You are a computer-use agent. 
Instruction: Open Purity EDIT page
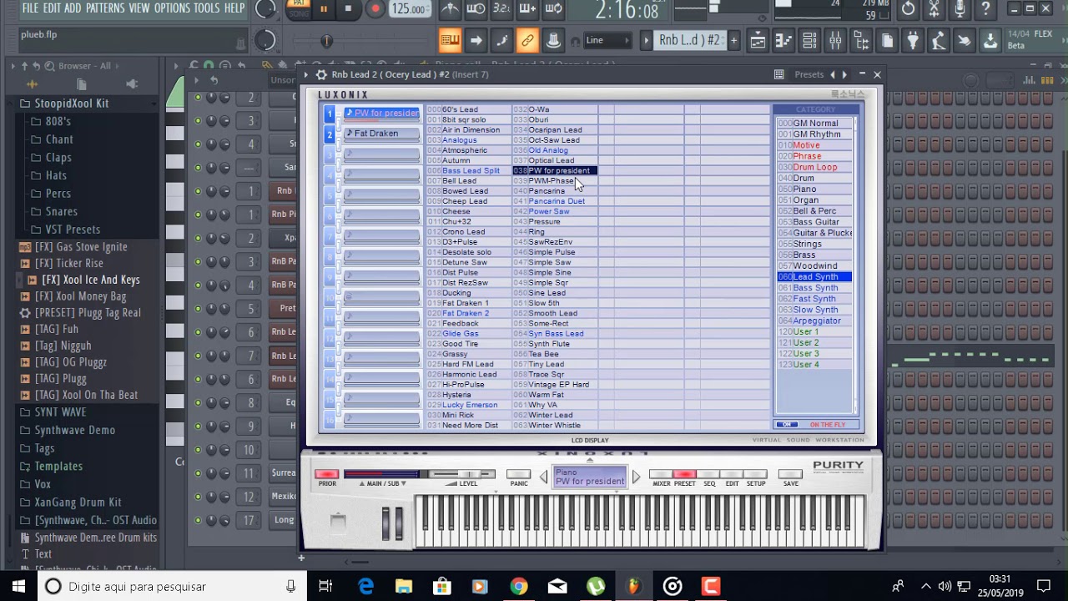point(732,474)
